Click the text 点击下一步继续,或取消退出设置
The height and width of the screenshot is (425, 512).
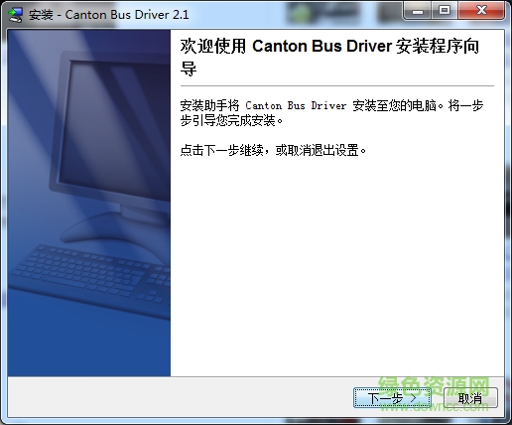[273, 150]
